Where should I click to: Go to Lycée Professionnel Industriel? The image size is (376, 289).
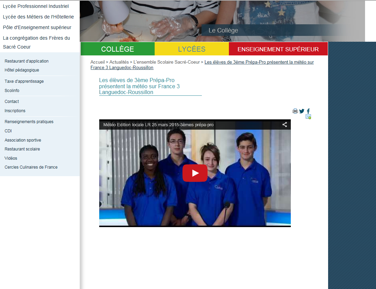tap(36, 6)
